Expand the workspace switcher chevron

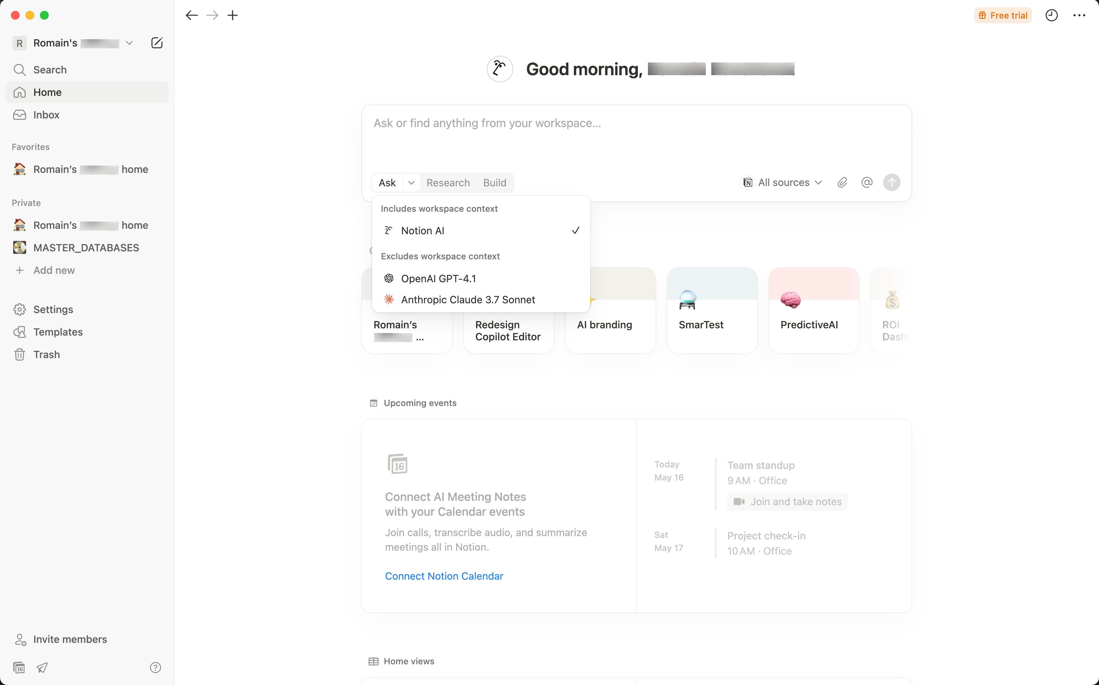pyautogui.click(x=129, y=43)
